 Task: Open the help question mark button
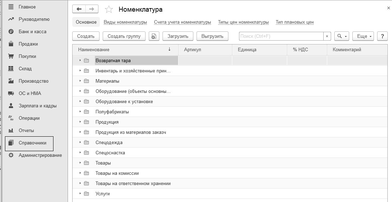click(382, 36)
